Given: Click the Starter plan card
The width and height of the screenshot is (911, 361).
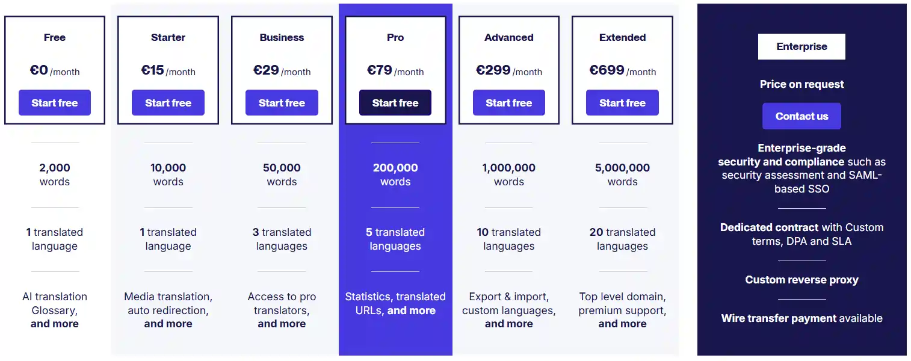Looking at the screenshot, I should click(168, 70).
